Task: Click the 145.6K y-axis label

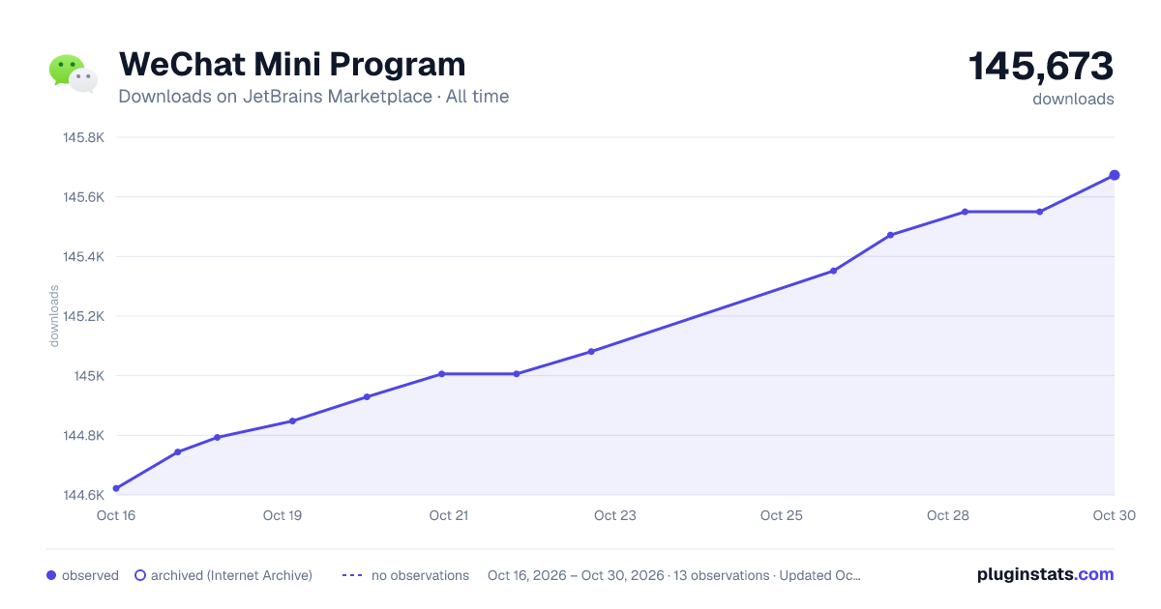Action: coord(83,197)
